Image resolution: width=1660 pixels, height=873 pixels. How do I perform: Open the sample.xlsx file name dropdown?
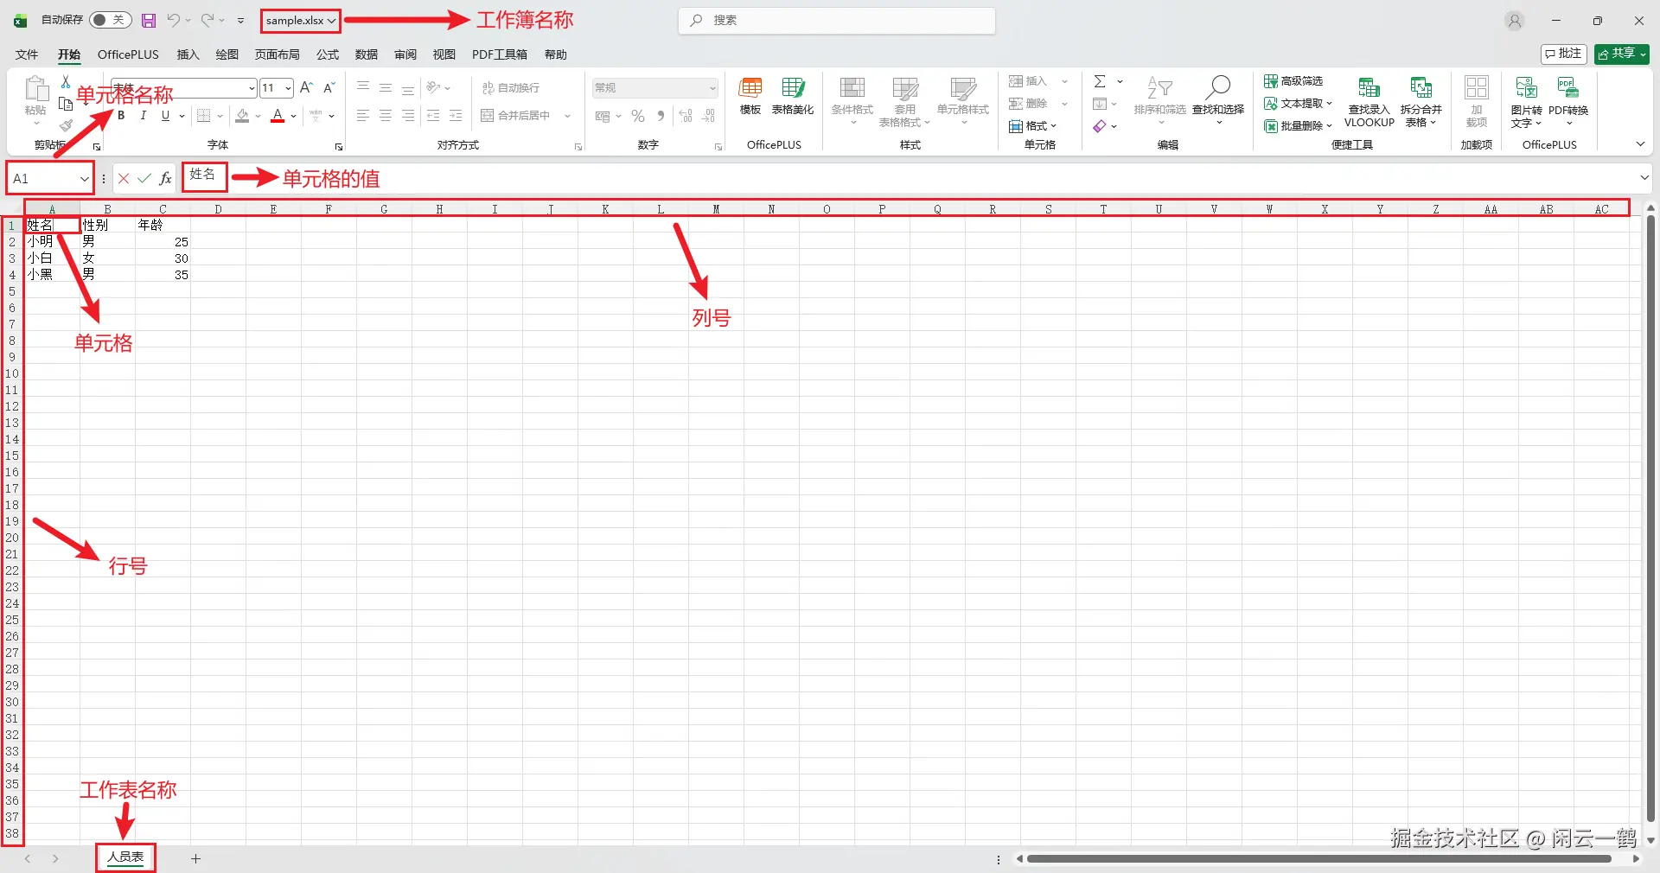(x=332, y=21)
